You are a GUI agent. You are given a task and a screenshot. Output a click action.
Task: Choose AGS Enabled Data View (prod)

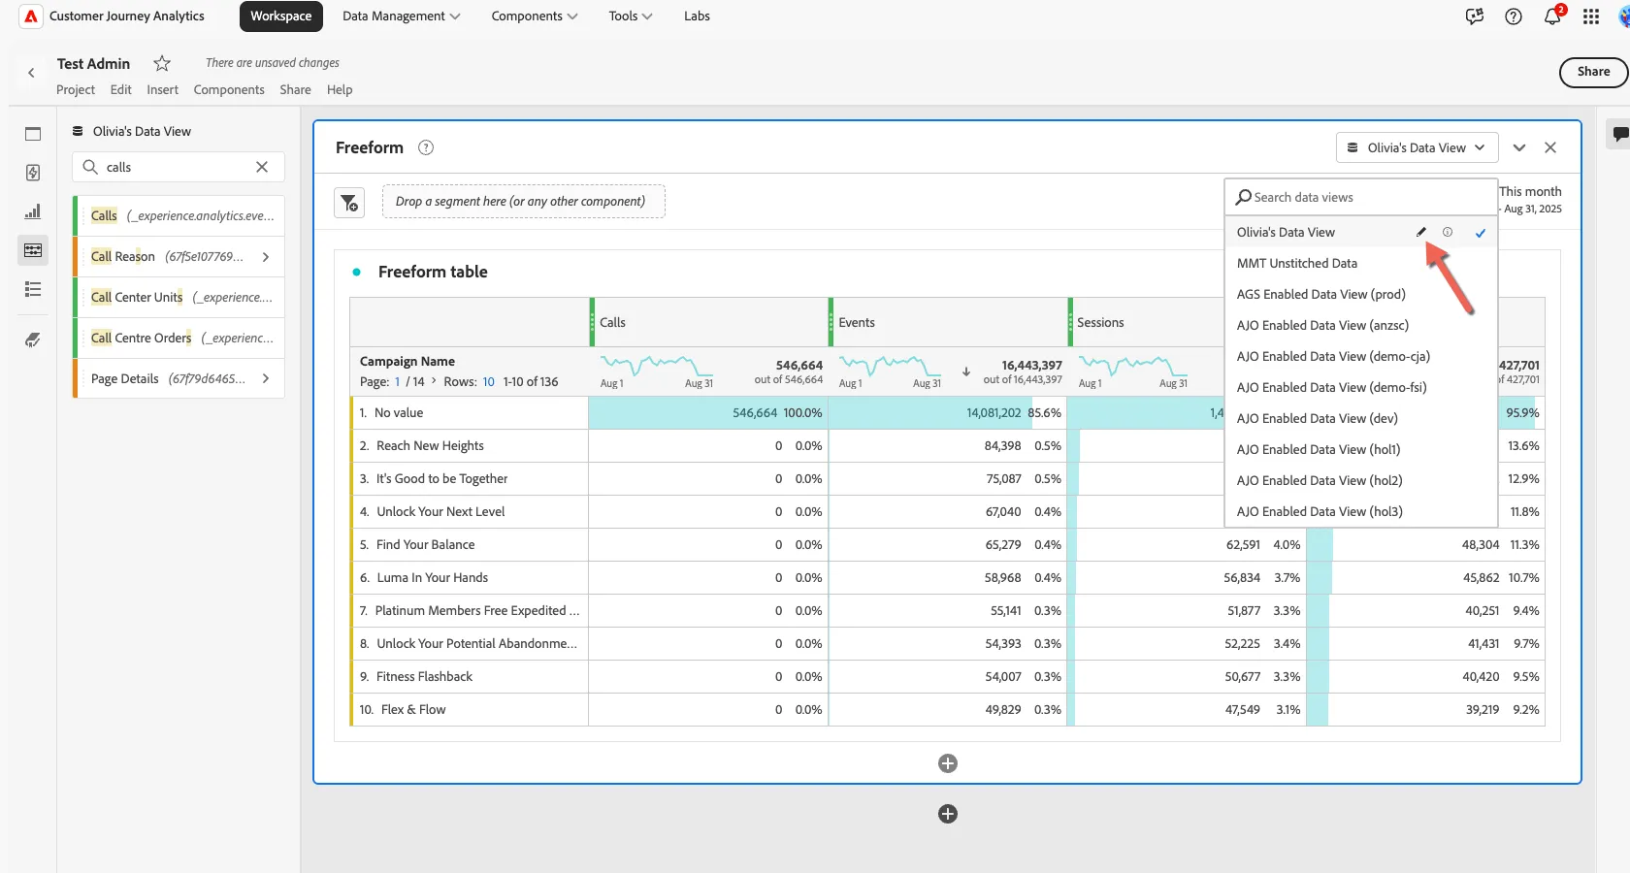pos(1361,294)
